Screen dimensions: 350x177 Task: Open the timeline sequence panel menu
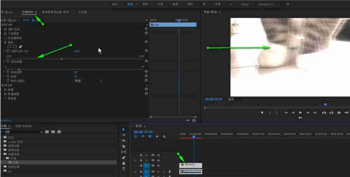coord(145,126)
